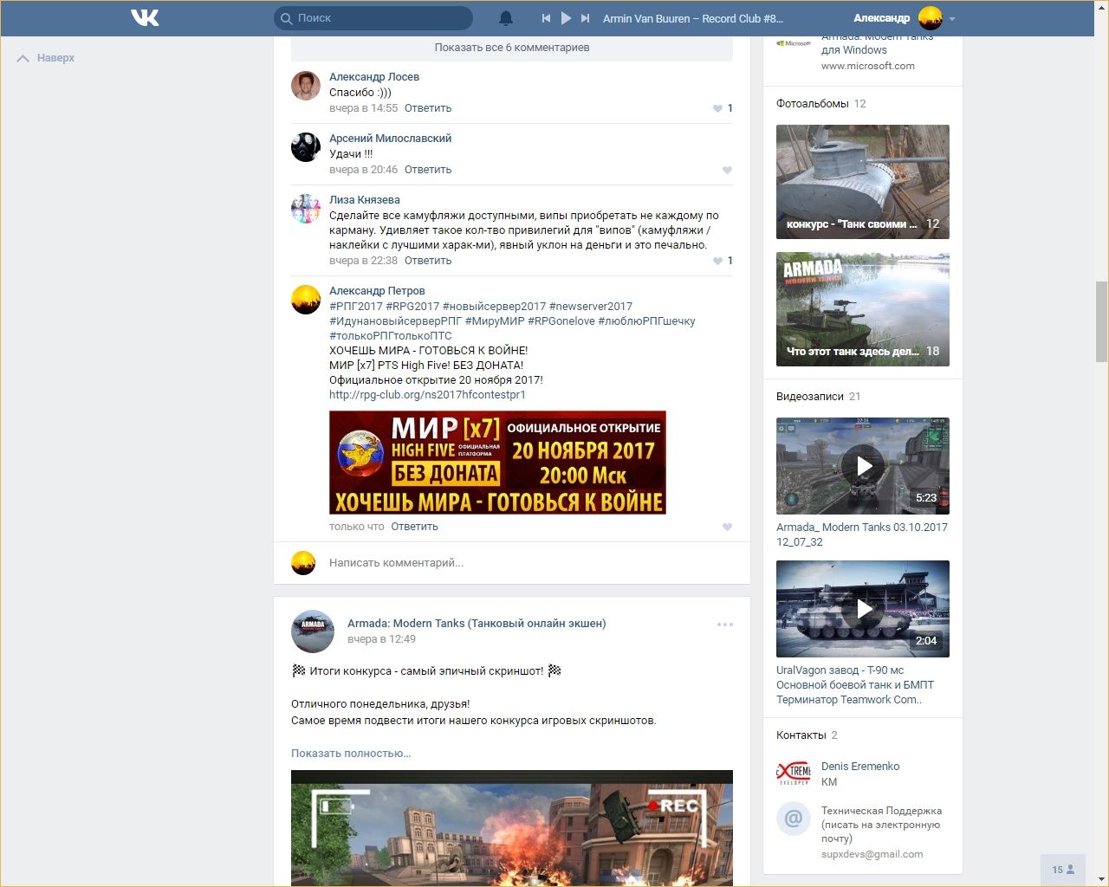Open the rpg-club.org contest link

pos(427,395)
